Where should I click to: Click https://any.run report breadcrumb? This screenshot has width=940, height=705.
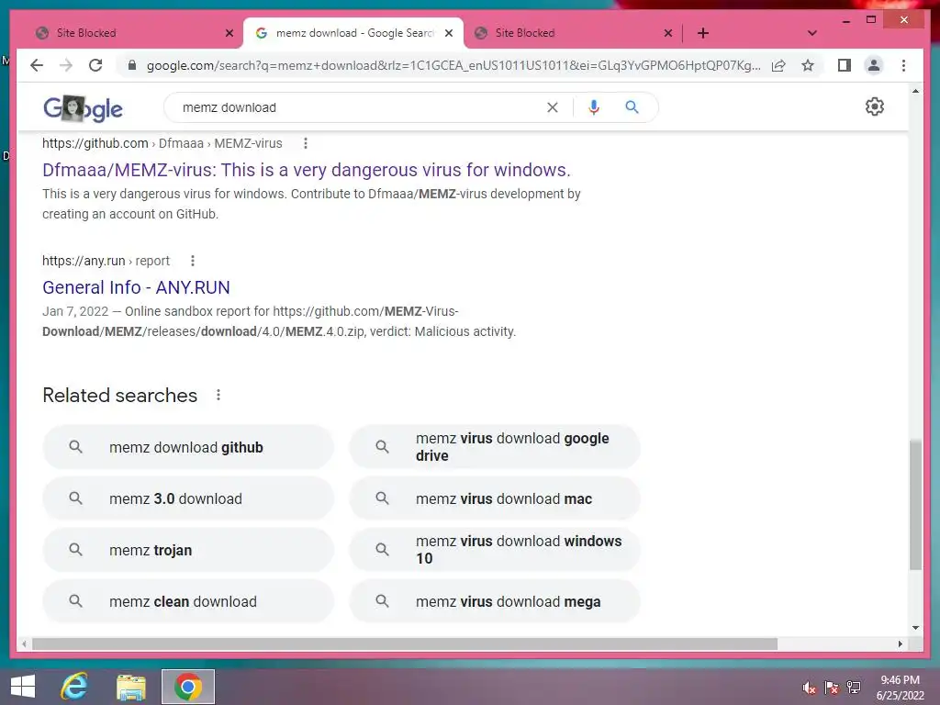[106, 261]
